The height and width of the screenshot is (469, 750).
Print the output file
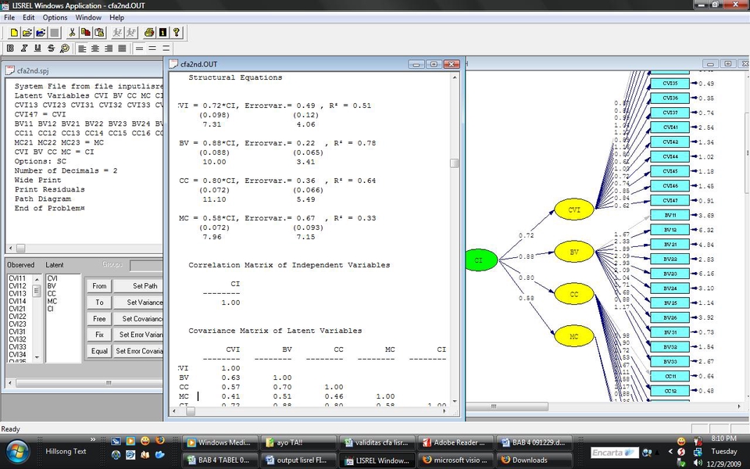tap(149, 33)
